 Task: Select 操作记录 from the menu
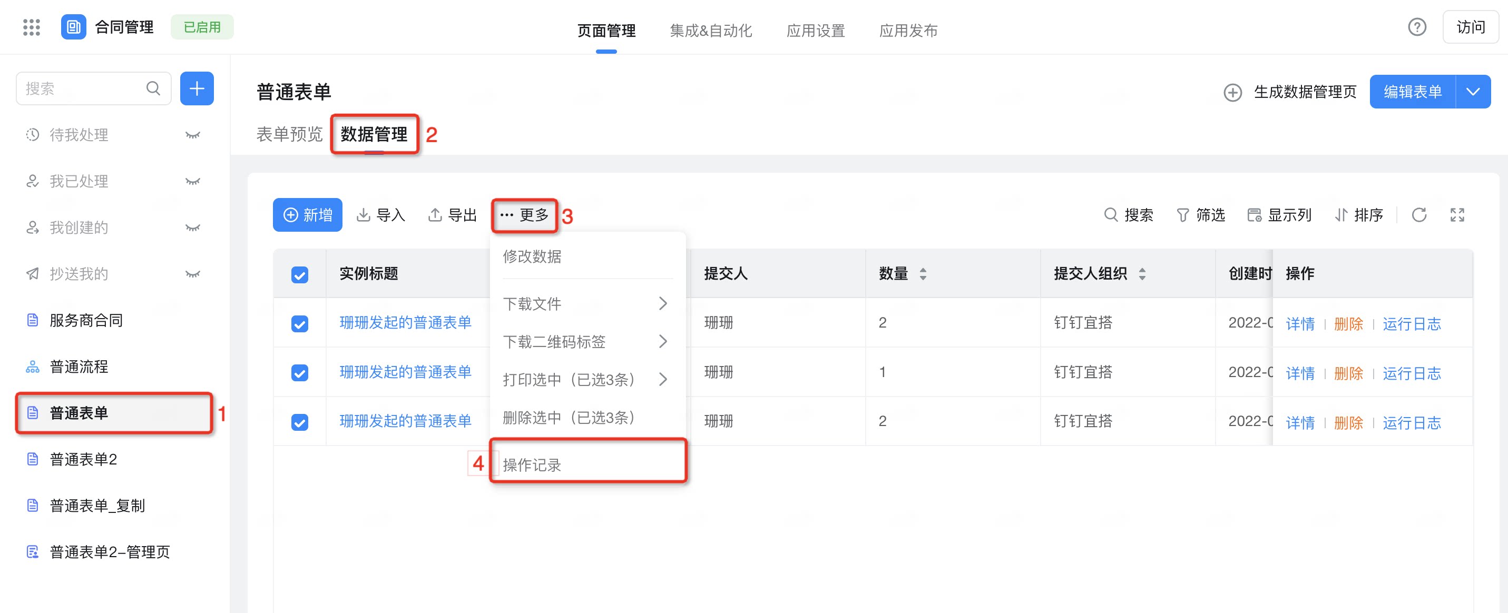click(587, 465)
